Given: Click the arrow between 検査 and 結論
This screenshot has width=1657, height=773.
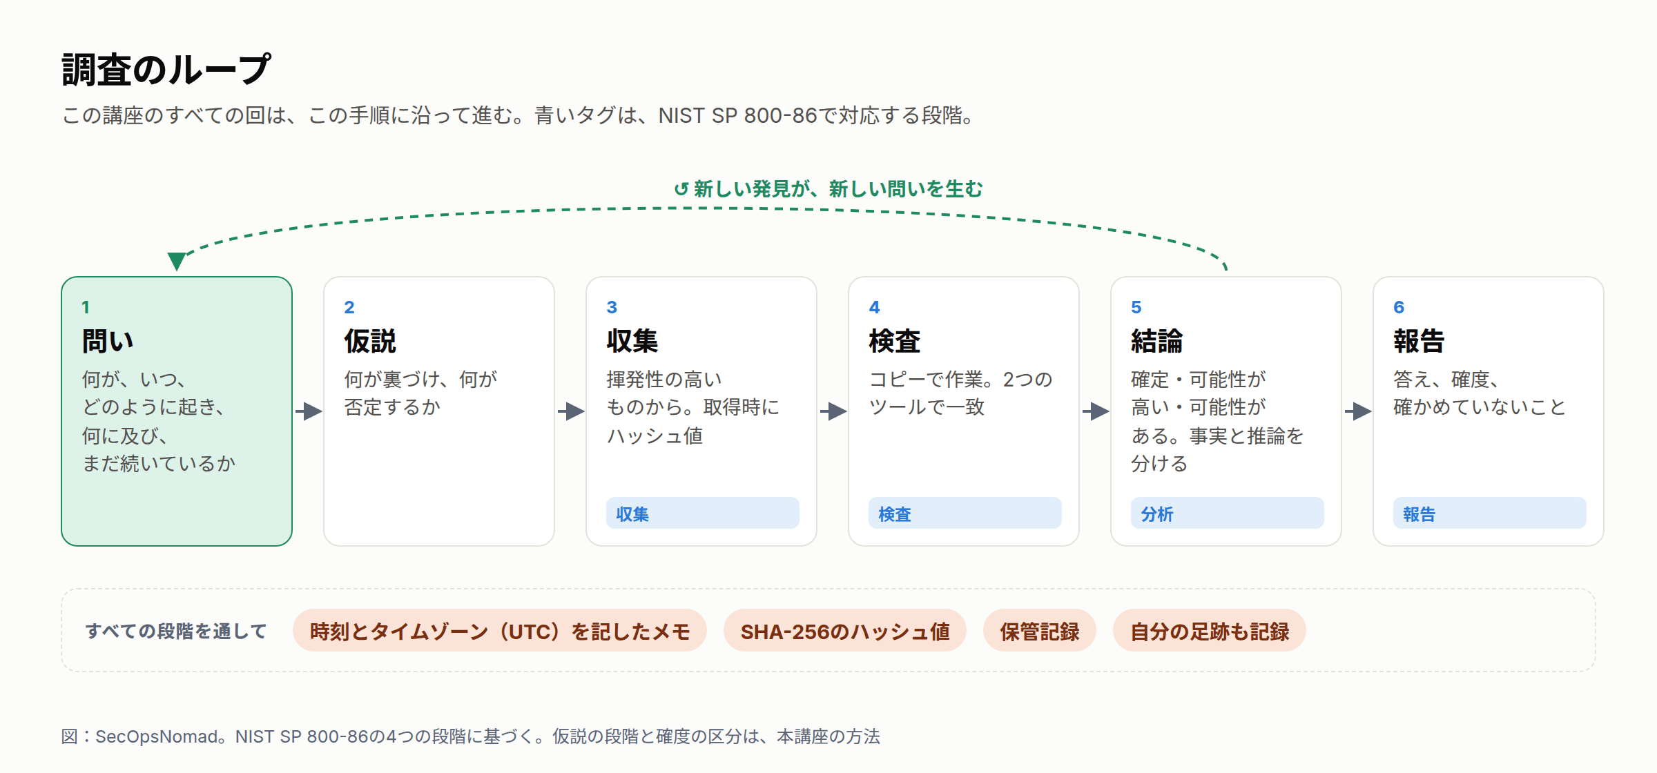Looking at the screenshot, I should 1096,411.
